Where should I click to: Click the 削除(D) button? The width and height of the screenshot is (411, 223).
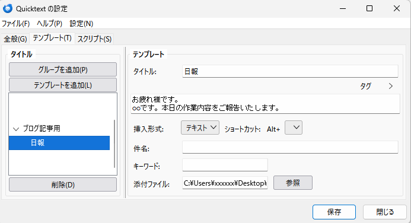63,184
